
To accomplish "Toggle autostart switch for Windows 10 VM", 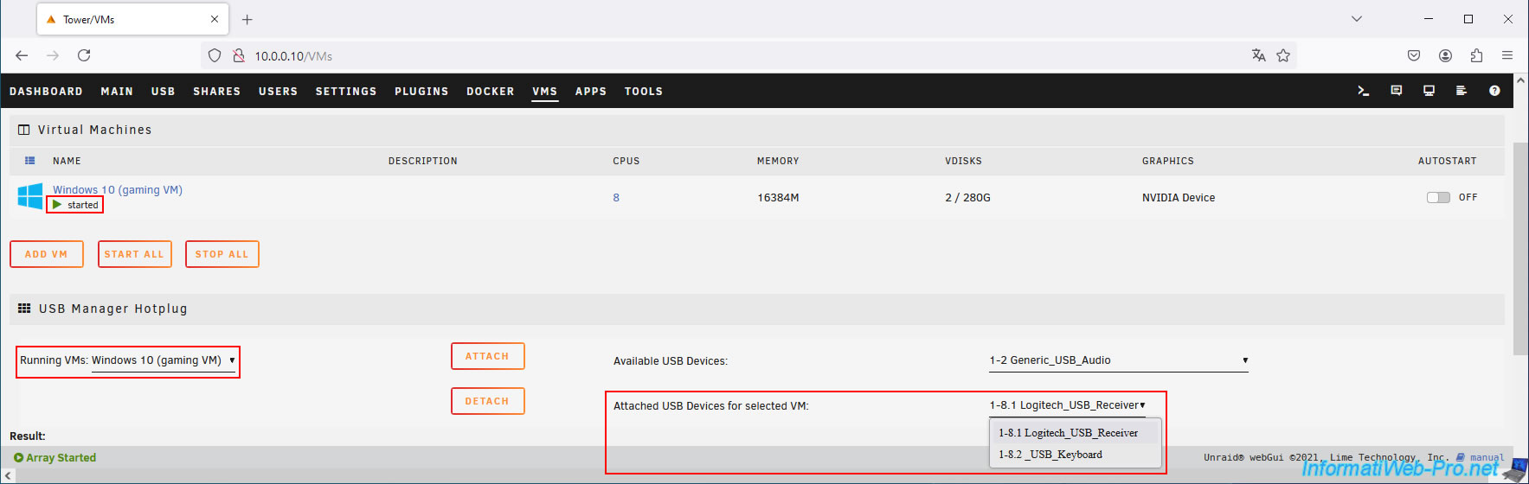I will pyautogui.click(x=1438, y=197).
